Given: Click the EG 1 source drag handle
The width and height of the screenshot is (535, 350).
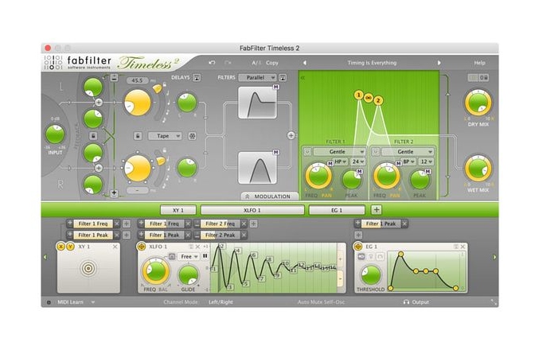Looking at the screenshot, I should click(358, 247).
